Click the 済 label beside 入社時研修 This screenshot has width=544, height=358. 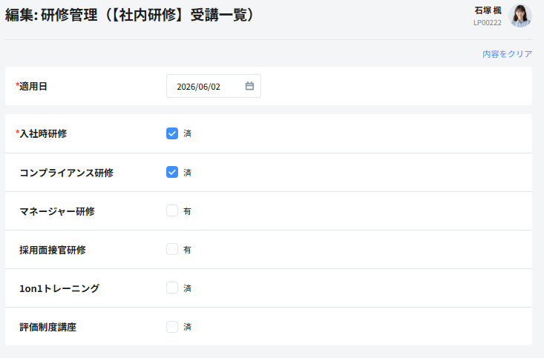pyautogui.click(x=187, y=133)
